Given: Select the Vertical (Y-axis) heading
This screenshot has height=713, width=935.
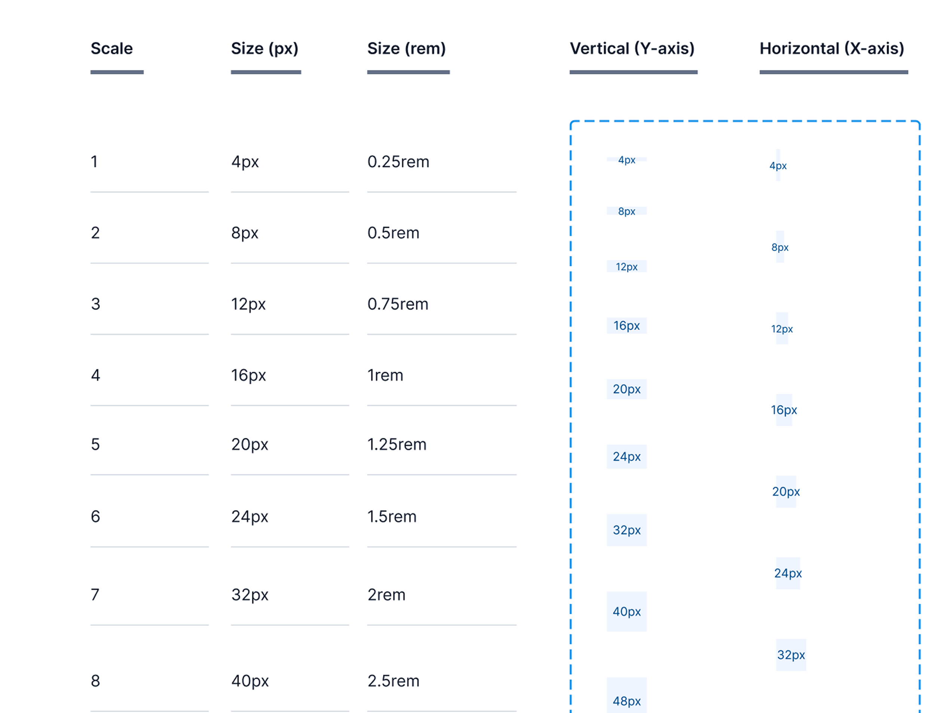Looking at the screenshot, I should [632, 49].
